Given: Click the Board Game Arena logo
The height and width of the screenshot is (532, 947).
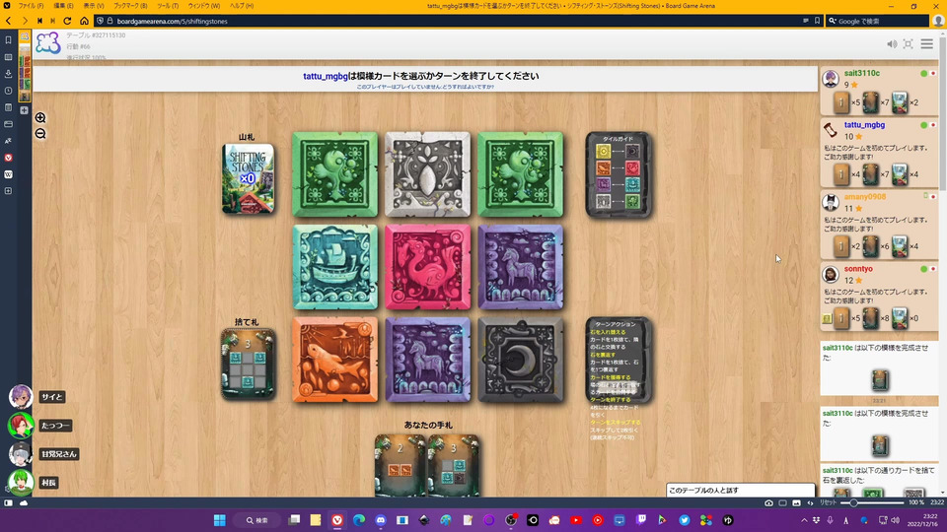Looking at the screenshot, I should [48, 43].
